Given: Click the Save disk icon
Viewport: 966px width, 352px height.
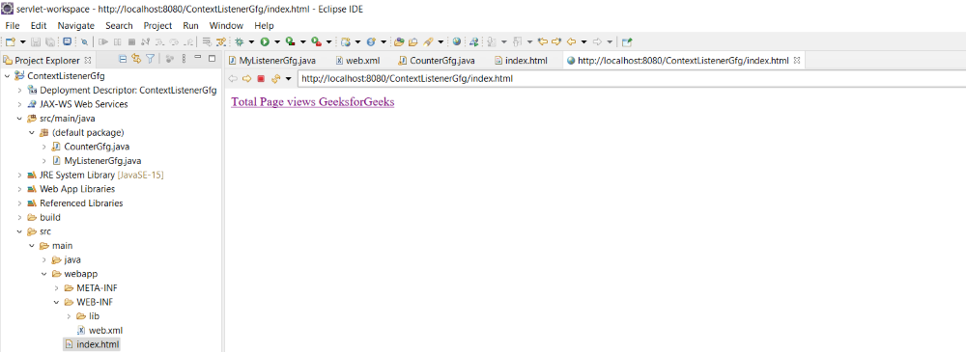Looking at the screenshot, I should (36, 41).
